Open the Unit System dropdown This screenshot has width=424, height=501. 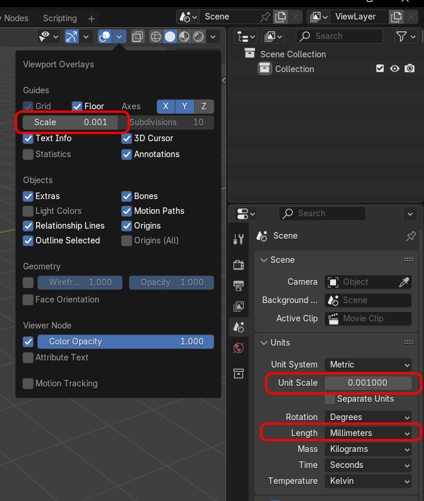368,365
